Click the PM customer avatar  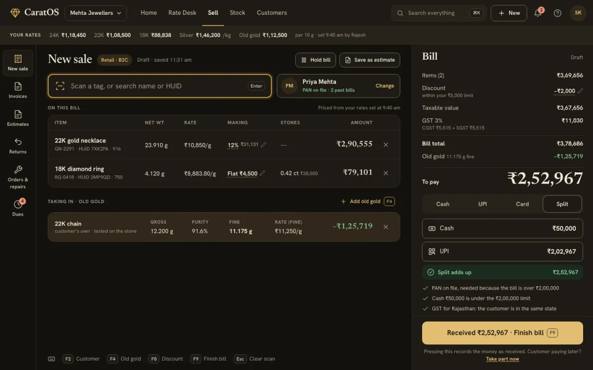290,86
